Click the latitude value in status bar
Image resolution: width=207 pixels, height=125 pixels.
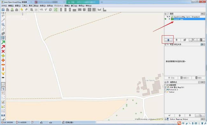tap(8, 122)
